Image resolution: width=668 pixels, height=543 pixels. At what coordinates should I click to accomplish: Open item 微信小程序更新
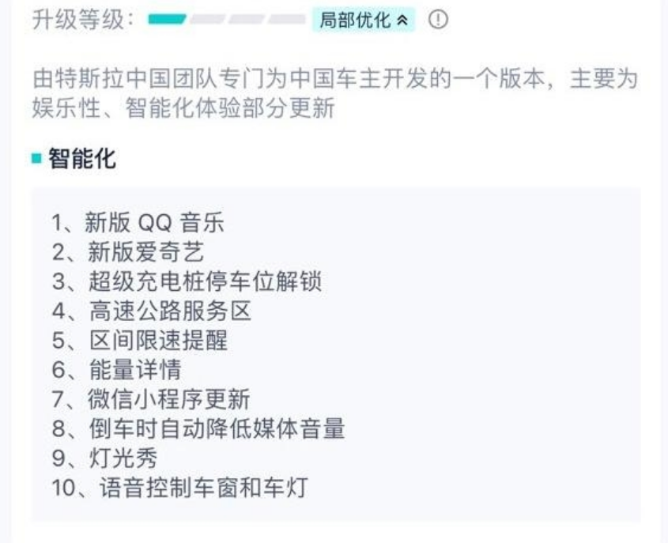click(151, 399)
